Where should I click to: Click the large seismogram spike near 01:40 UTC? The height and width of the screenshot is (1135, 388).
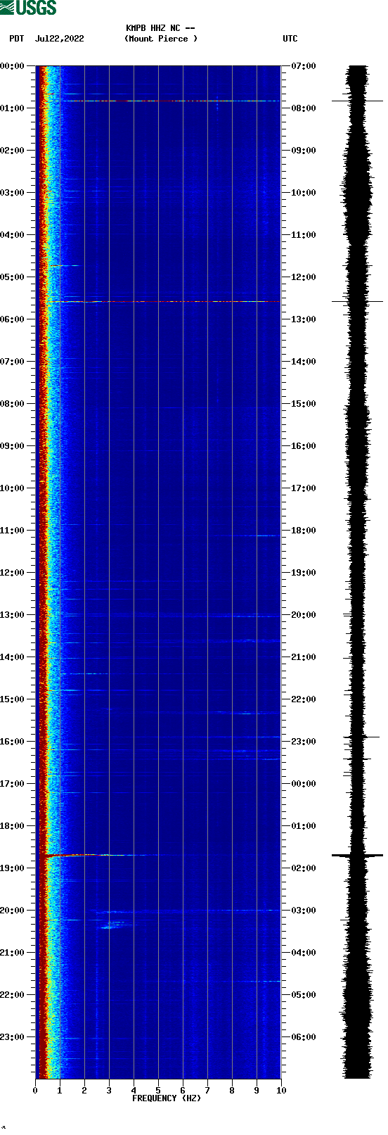tap(357, 855)
